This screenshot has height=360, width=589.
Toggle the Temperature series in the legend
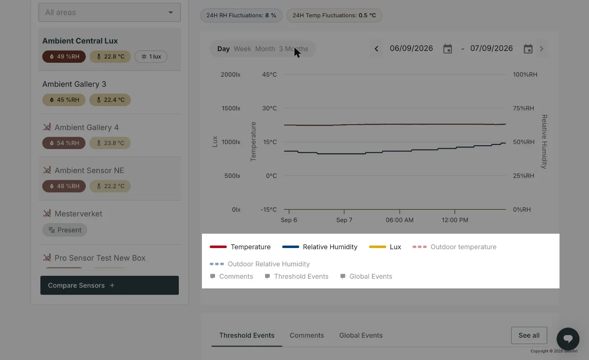[240, 247]
